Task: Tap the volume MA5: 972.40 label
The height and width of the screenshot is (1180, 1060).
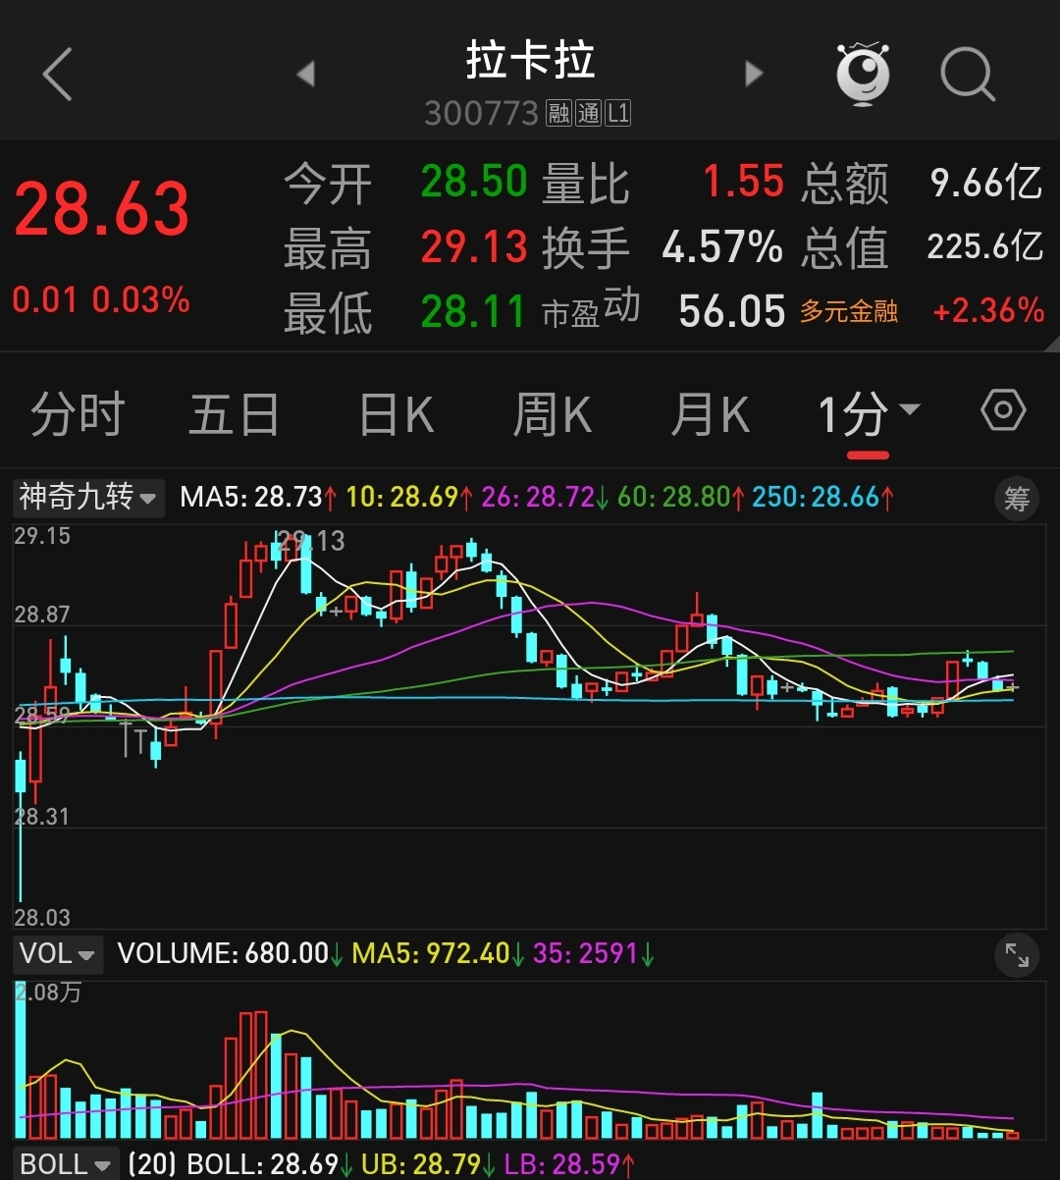Action: 439,953
